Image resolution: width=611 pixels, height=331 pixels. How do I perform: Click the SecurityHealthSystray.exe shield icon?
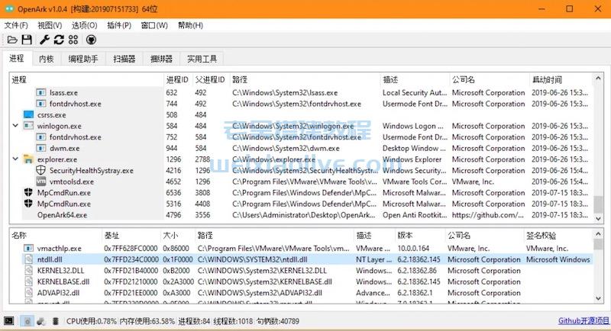tap(41, 170)
